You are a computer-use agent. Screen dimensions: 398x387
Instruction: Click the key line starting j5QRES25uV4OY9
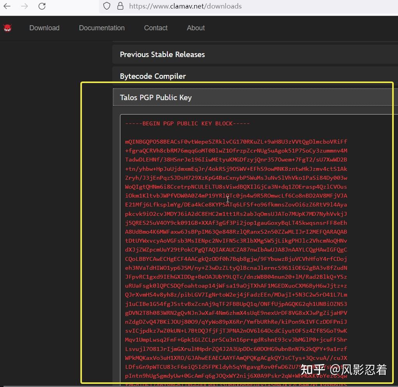(x=236, y=223)
